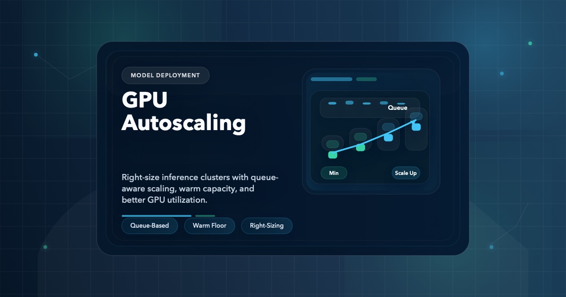
Task: Select the green GPU node above the Min button
Action: point(333,155)
